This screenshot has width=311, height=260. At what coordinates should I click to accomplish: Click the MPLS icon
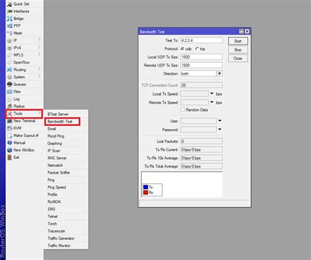coord(10,55)
